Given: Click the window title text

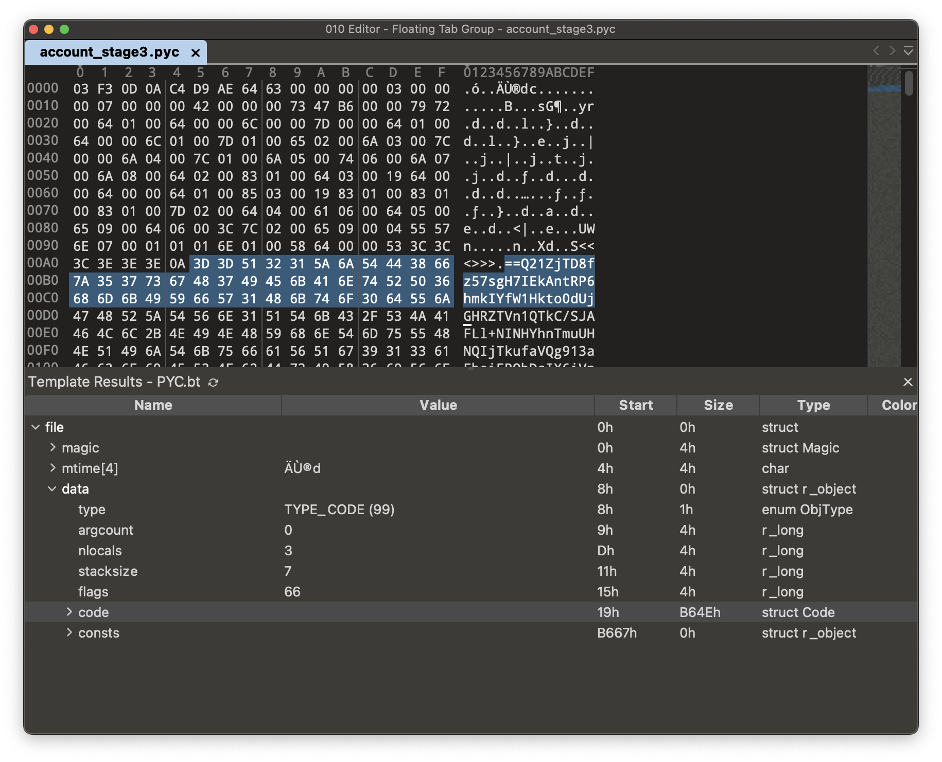Looking at the screenshot, I should click(470, 29).
